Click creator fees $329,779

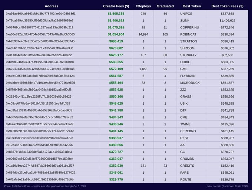tap(116, 179)
